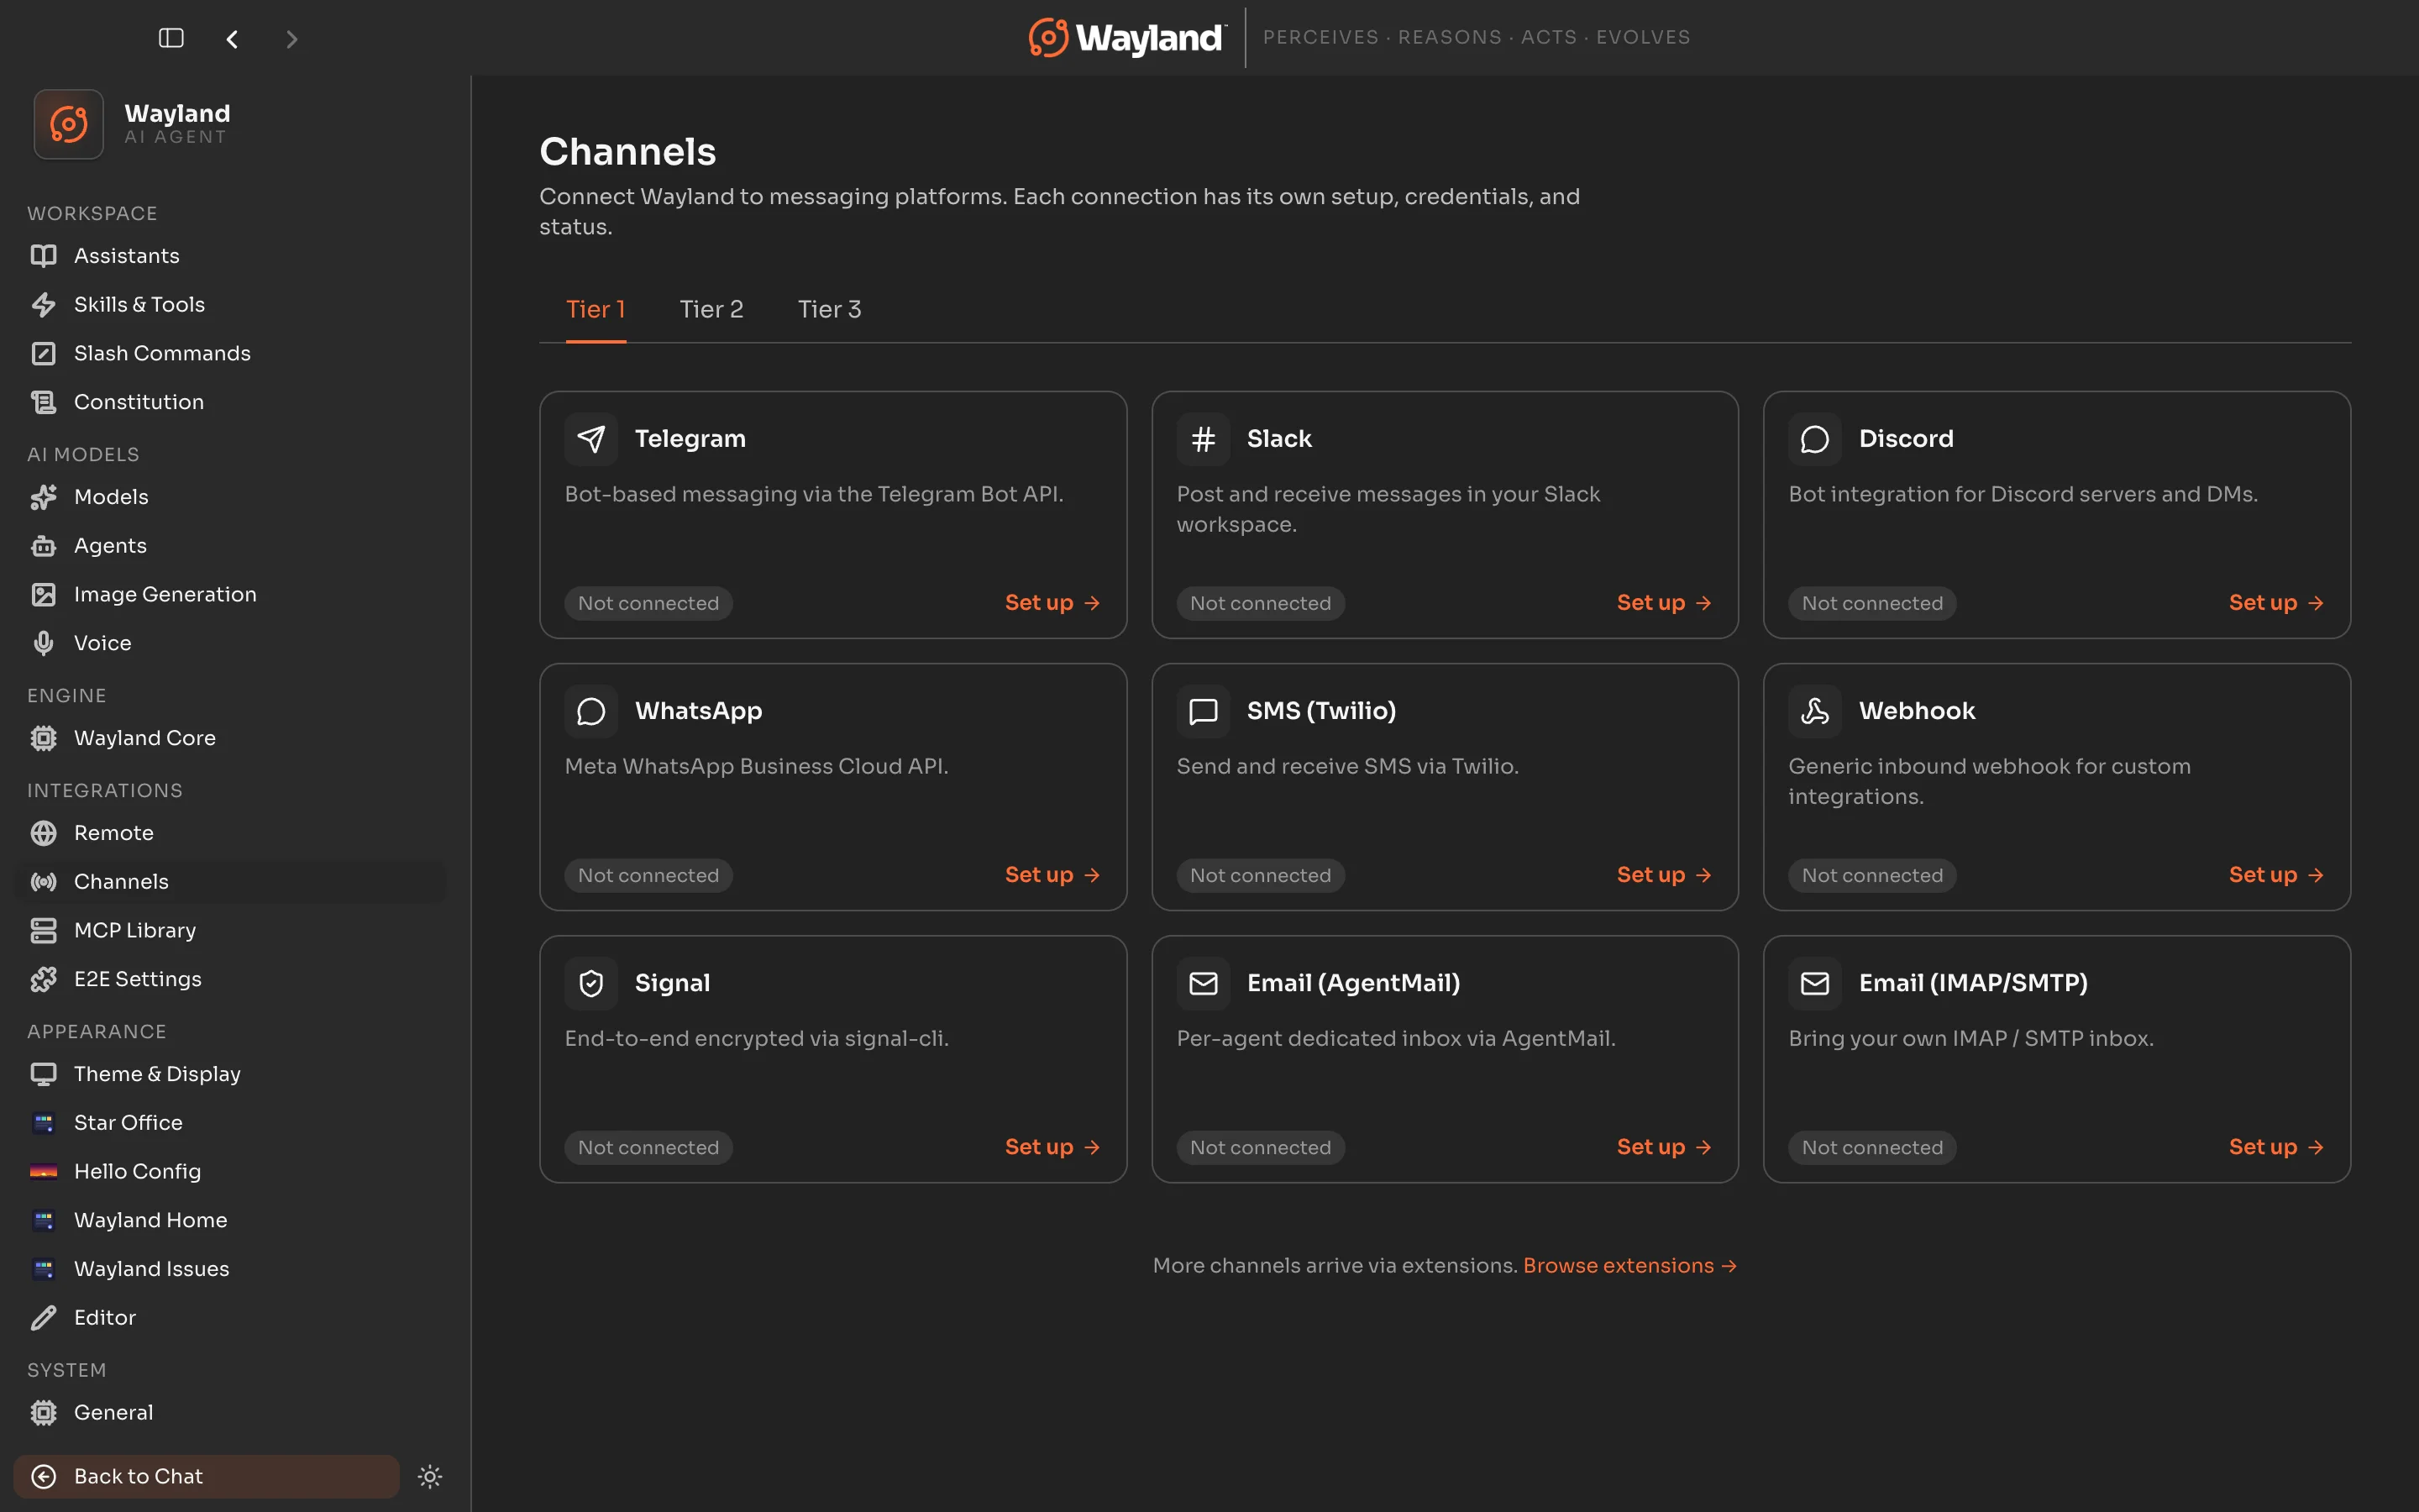2419x1512 pixels.
Task: Set up the Discord channel
Action: [x=2275, y=603]
